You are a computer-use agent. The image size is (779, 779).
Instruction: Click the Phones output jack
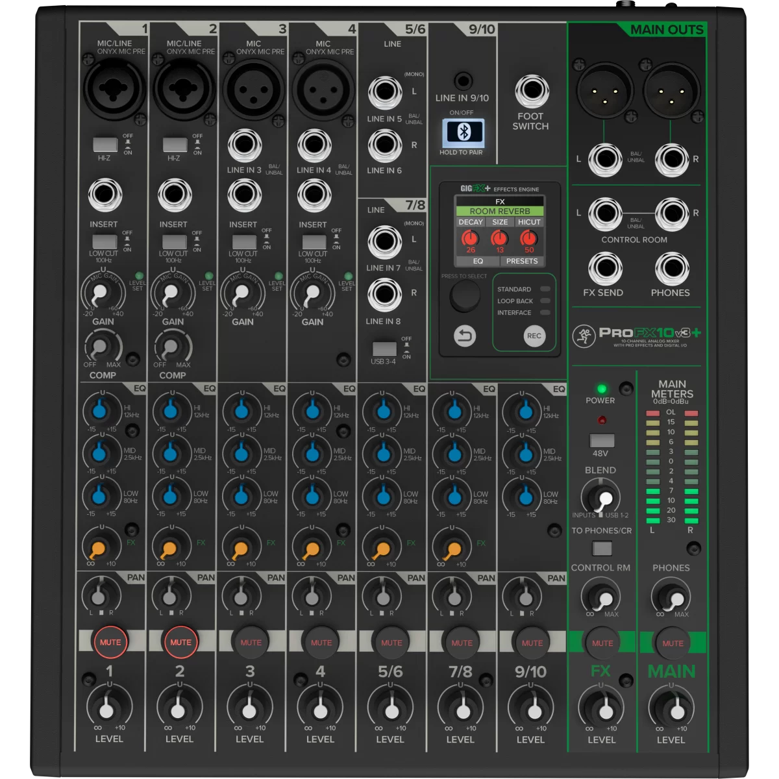click(671, 269)
